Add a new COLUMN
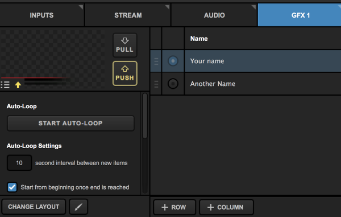The width and height of the screenshot is (341, 217). pyautogui.click(x=226, y=207)
